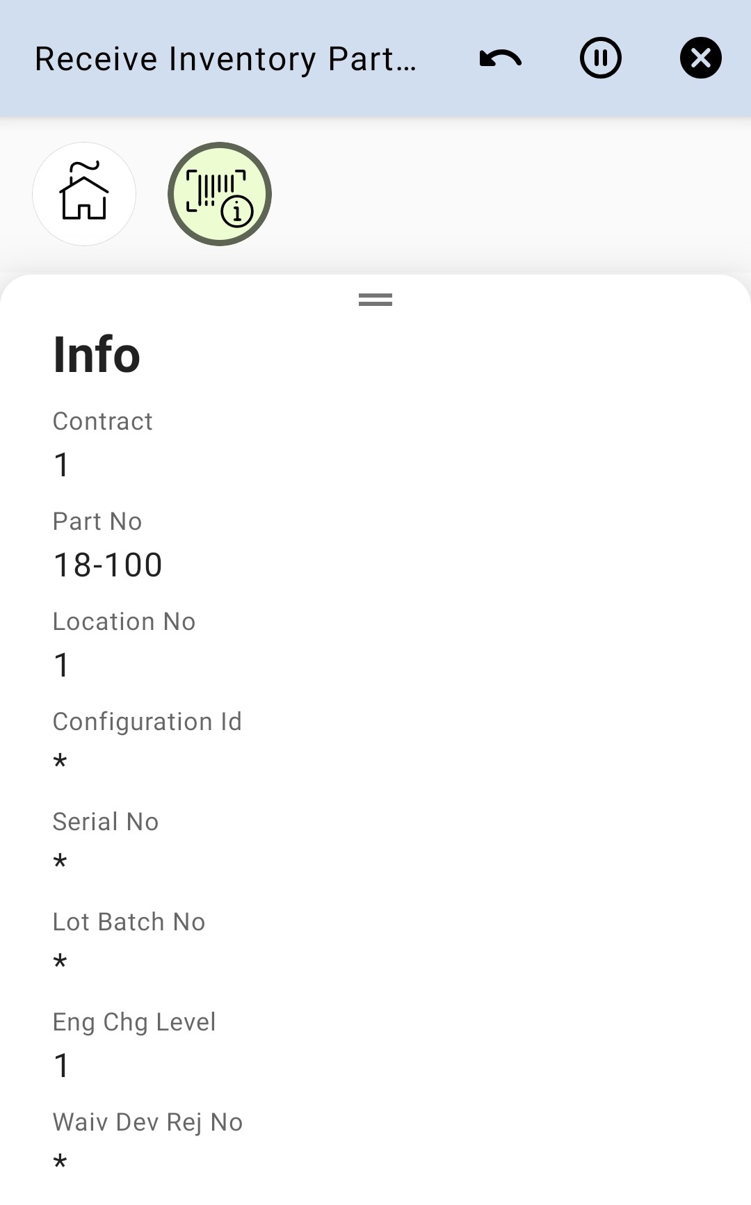The image size is (751, 1205).
Task: Click the Lot Batch No label
Action: 129,922
